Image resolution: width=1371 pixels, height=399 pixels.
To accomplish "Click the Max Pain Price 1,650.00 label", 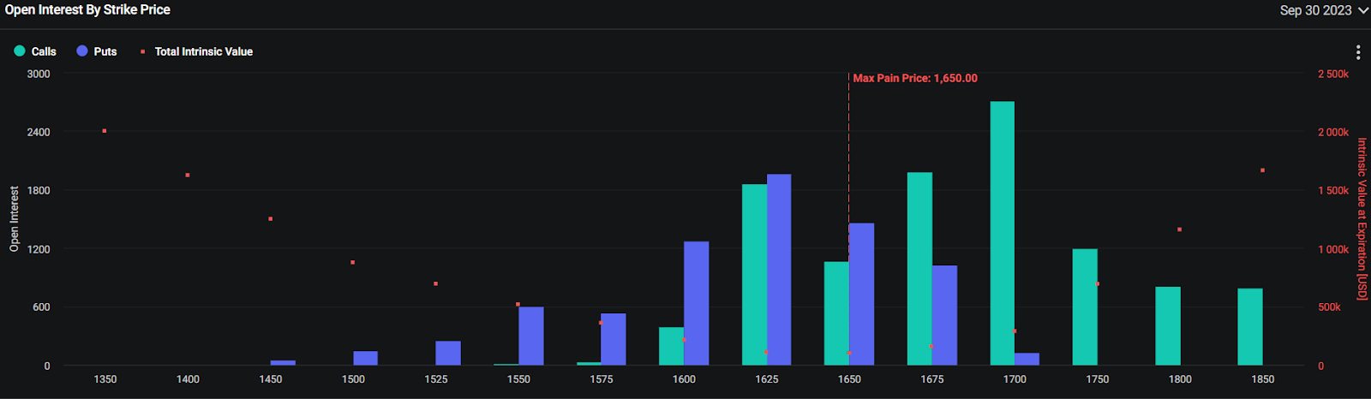I will [x=915, y=78].
